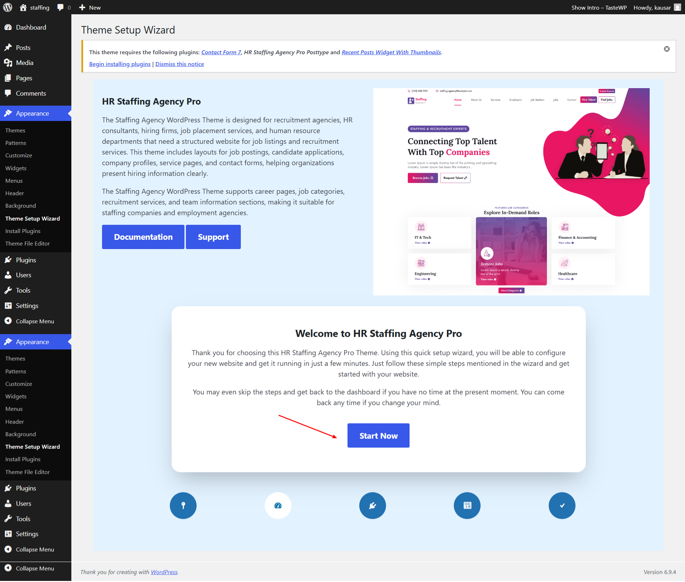Click Begin installing plugins link
Viewport: 685px width, 582px height.
point(120,64)
